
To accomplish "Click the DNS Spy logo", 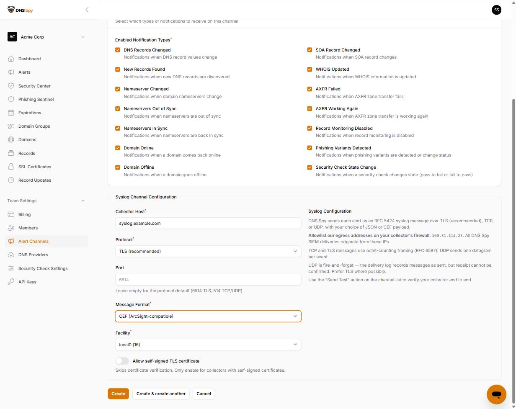I will pos(20,10).
